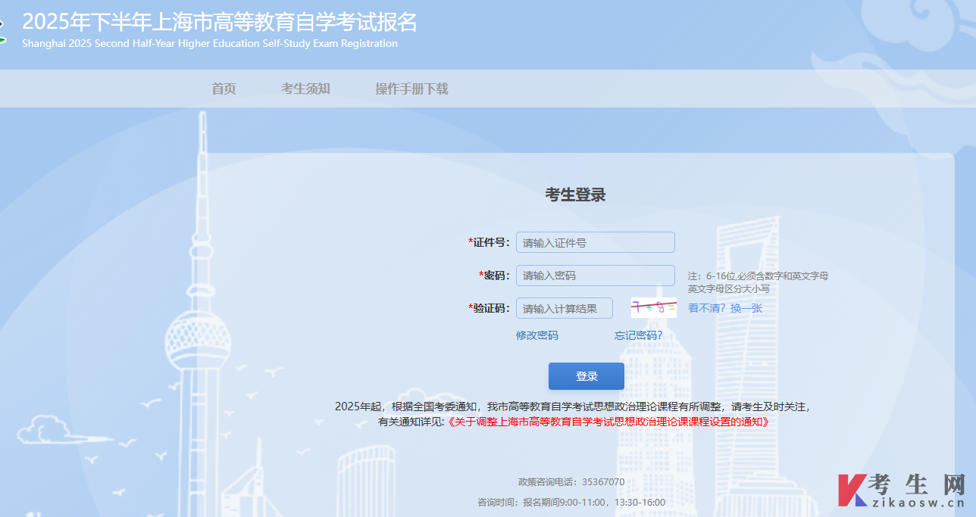Open the red 关于调整上海市高等教育自学考试 notice link

608,422
